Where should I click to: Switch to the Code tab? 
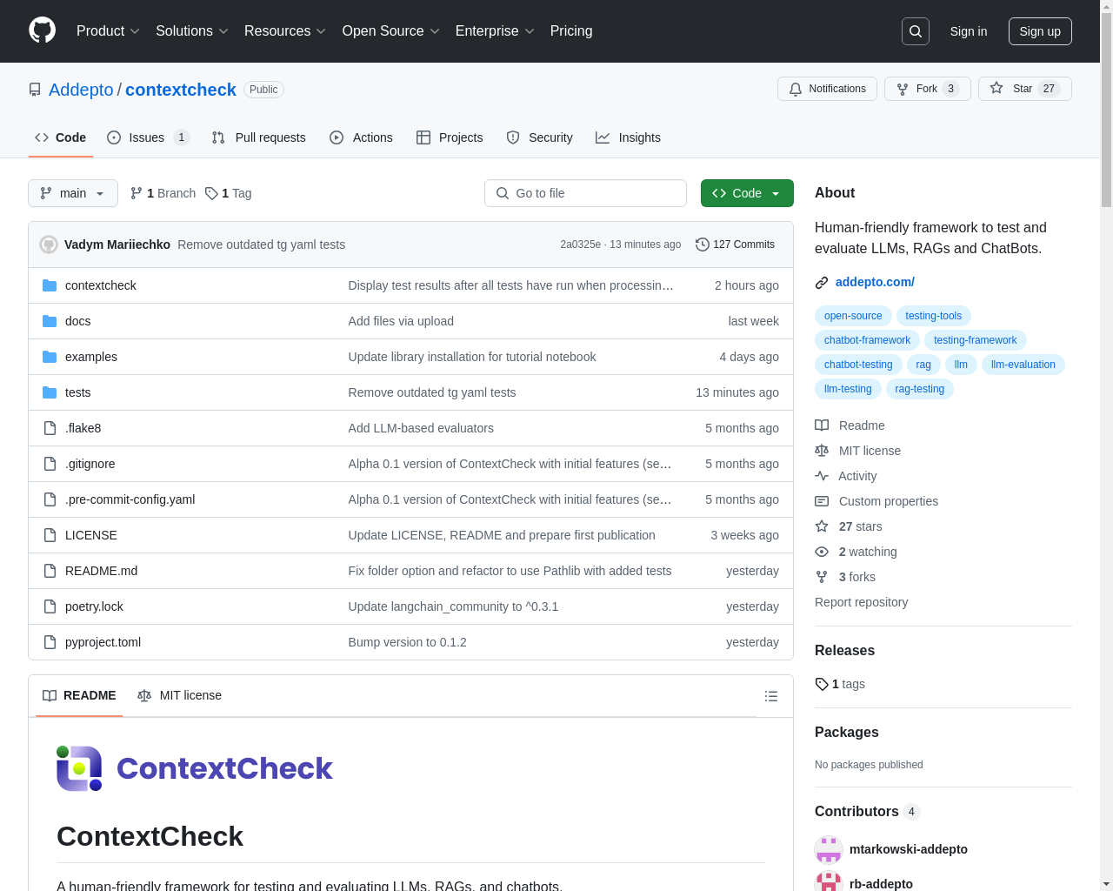[61, 137]
